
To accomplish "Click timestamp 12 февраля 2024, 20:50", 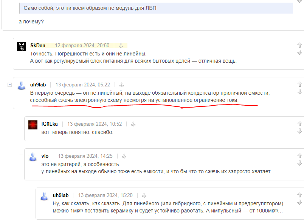I will pyautogui.click(x=82, y=45).
